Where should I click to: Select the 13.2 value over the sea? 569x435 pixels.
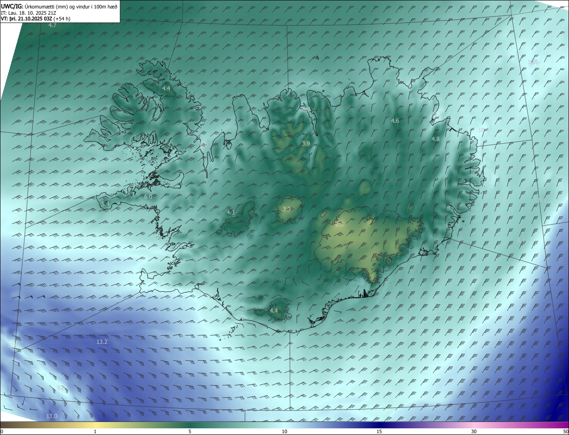coord(102,342)
